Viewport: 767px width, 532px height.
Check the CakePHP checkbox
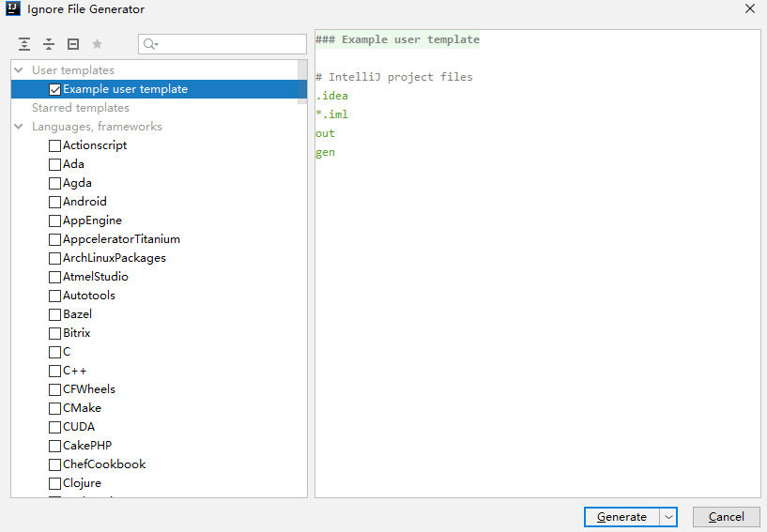click(x=54, y=446)
